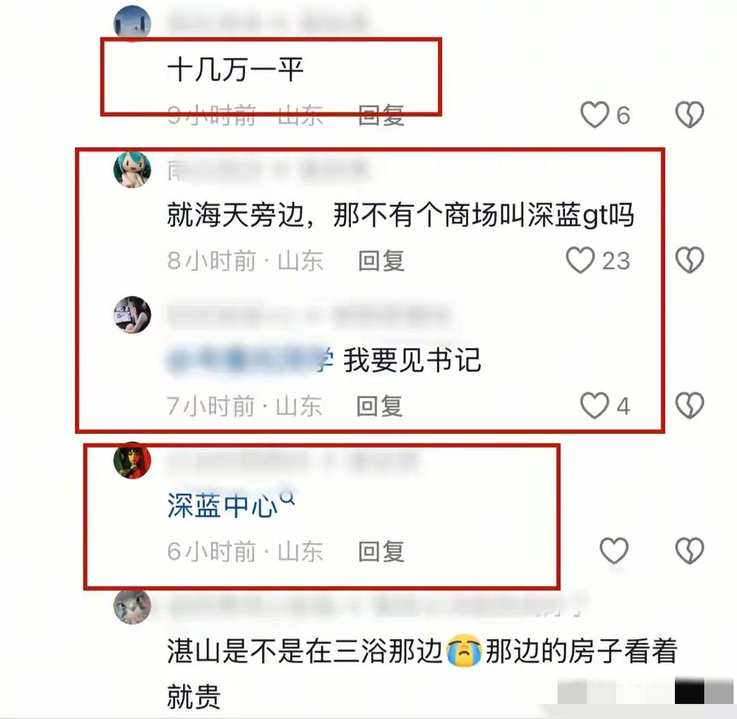Like the '深蓝中心' comment
This screenshot has width=737, height=719.
[x=614, y=551]
